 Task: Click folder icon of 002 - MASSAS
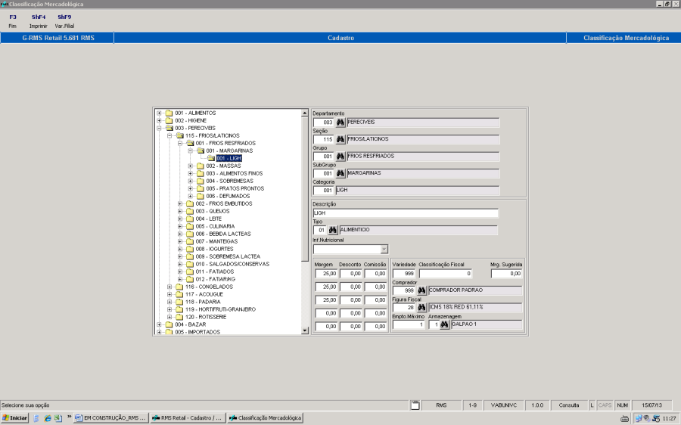[201, 166]
